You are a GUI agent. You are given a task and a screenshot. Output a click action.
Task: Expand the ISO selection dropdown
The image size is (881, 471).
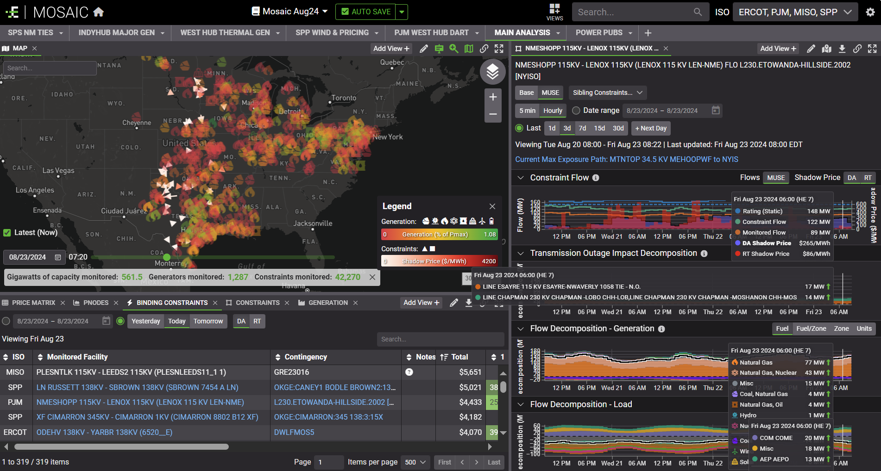[x=795, y=12]
